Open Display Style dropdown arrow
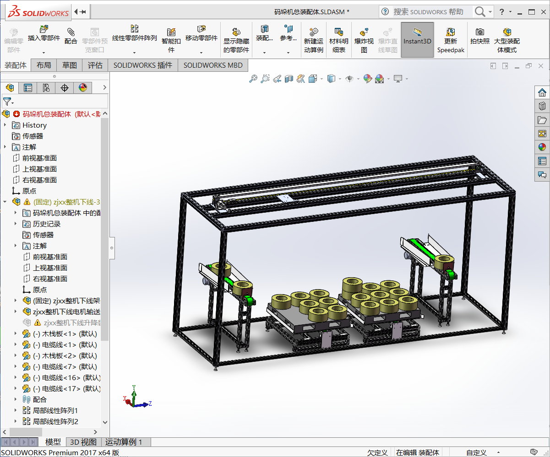This screenshot has height=457, width=550. click(340, 79)
